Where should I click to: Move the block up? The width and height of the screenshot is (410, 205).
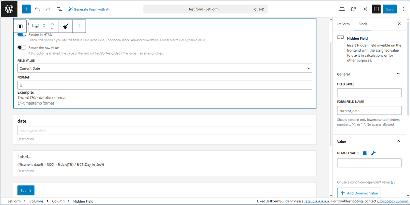(52, 24)
